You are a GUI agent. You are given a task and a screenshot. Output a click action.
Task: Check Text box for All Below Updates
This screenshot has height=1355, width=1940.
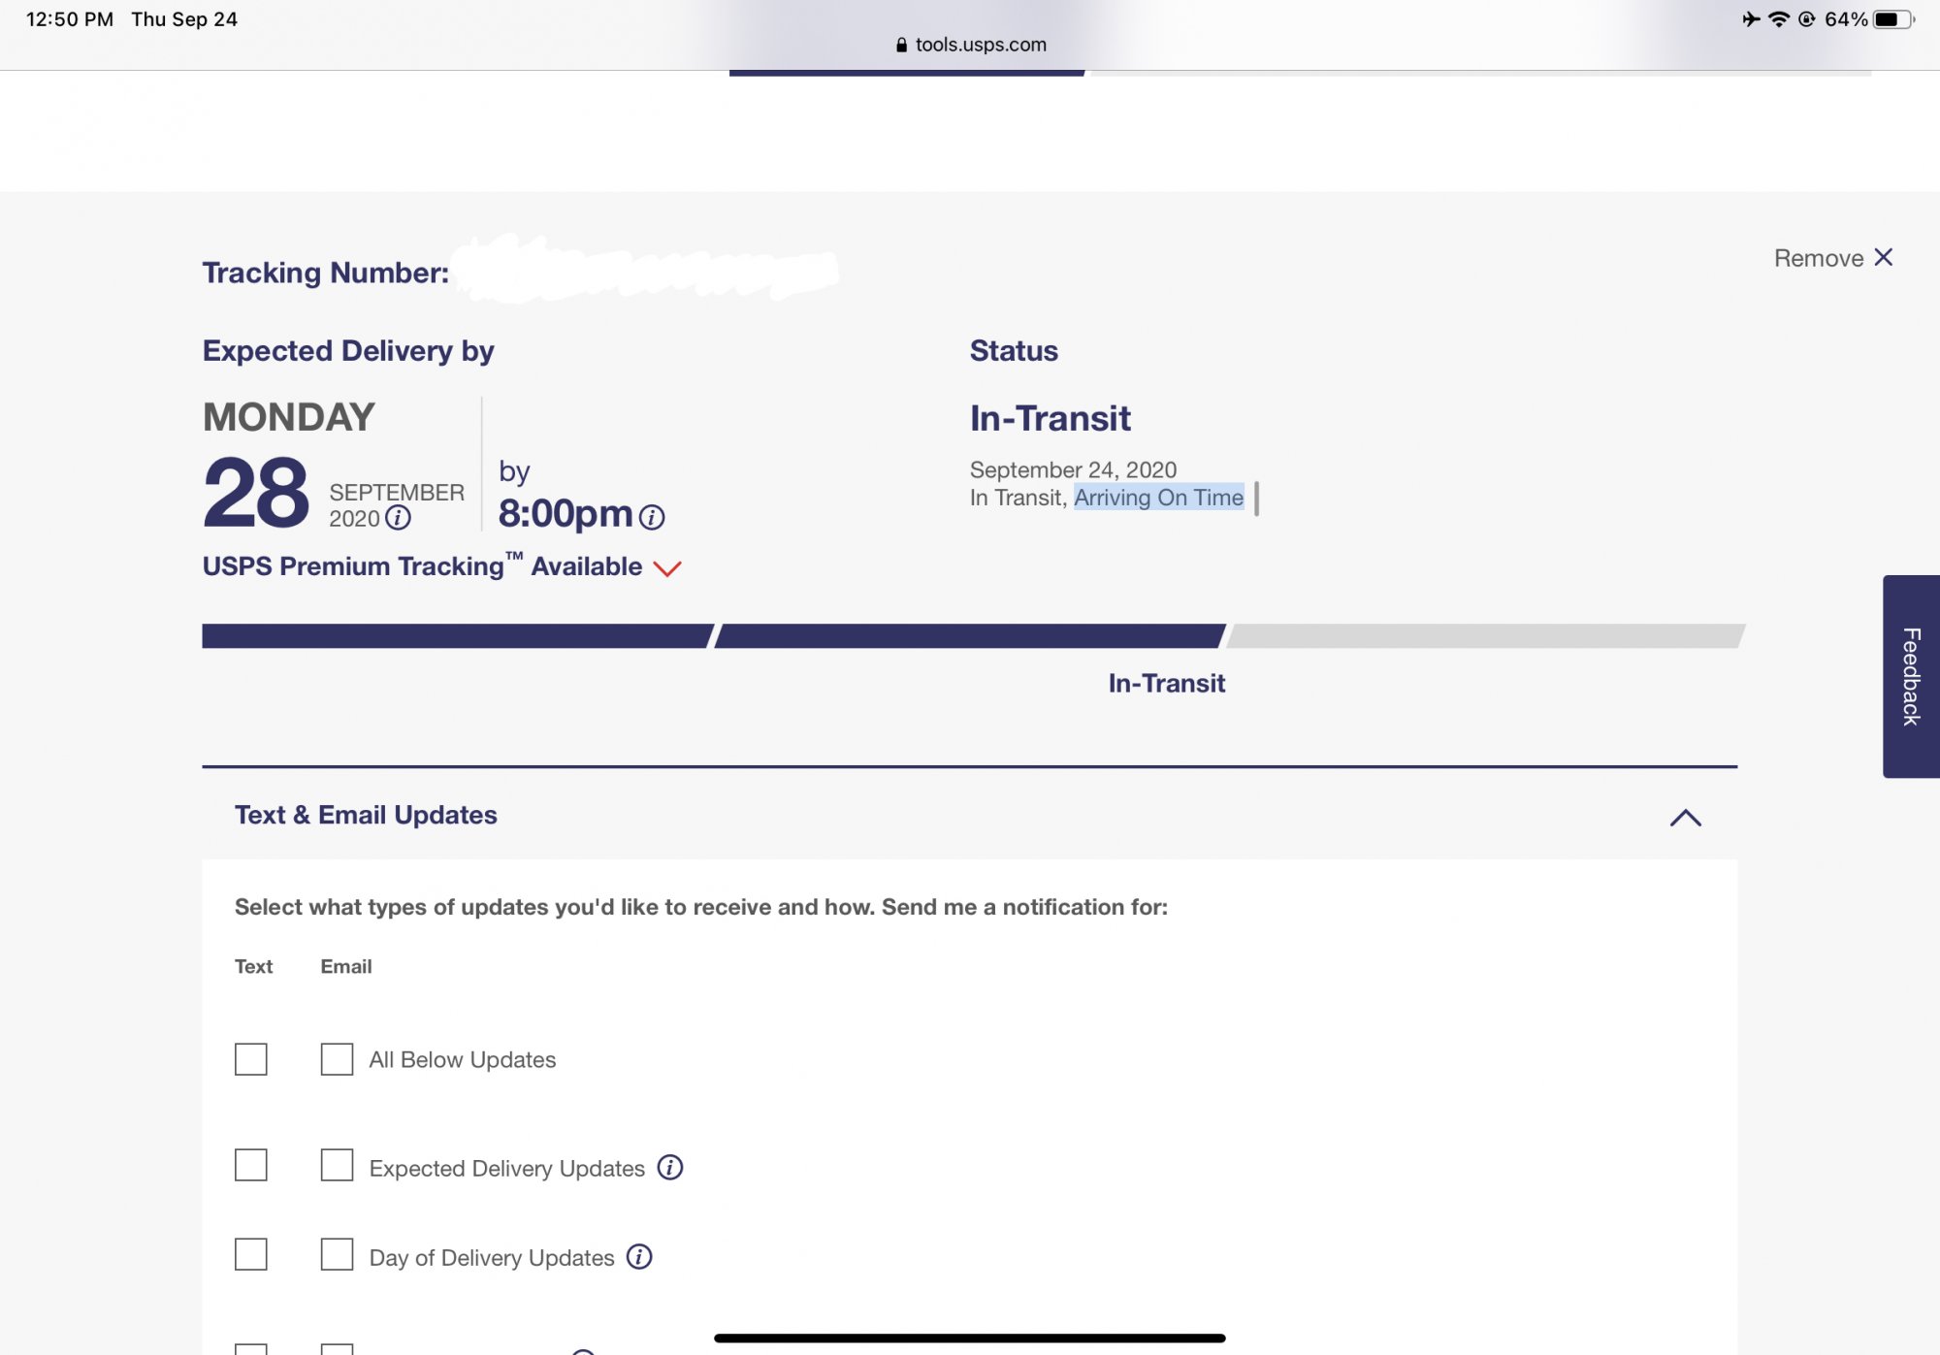[251, 1059]
